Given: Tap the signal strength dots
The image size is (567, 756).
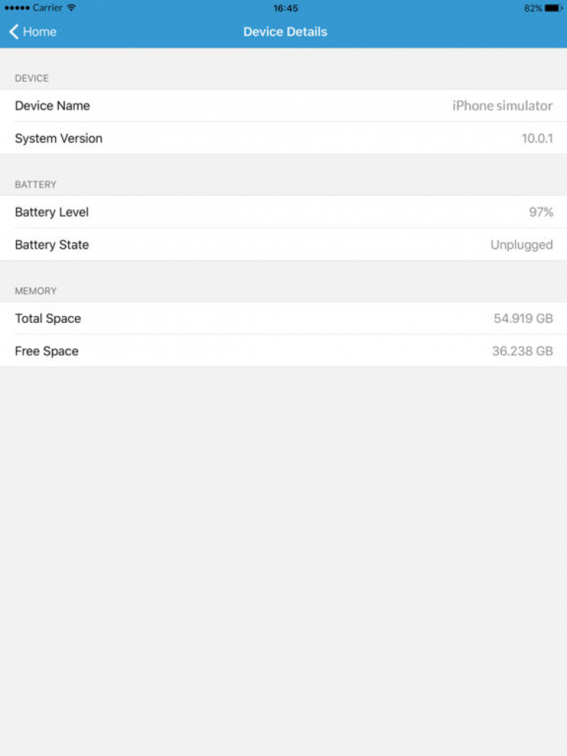Looking at the screenshot, I should pos(17,8).
